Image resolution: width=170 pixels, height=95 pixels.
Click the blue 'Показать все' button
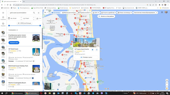(14, 42)
